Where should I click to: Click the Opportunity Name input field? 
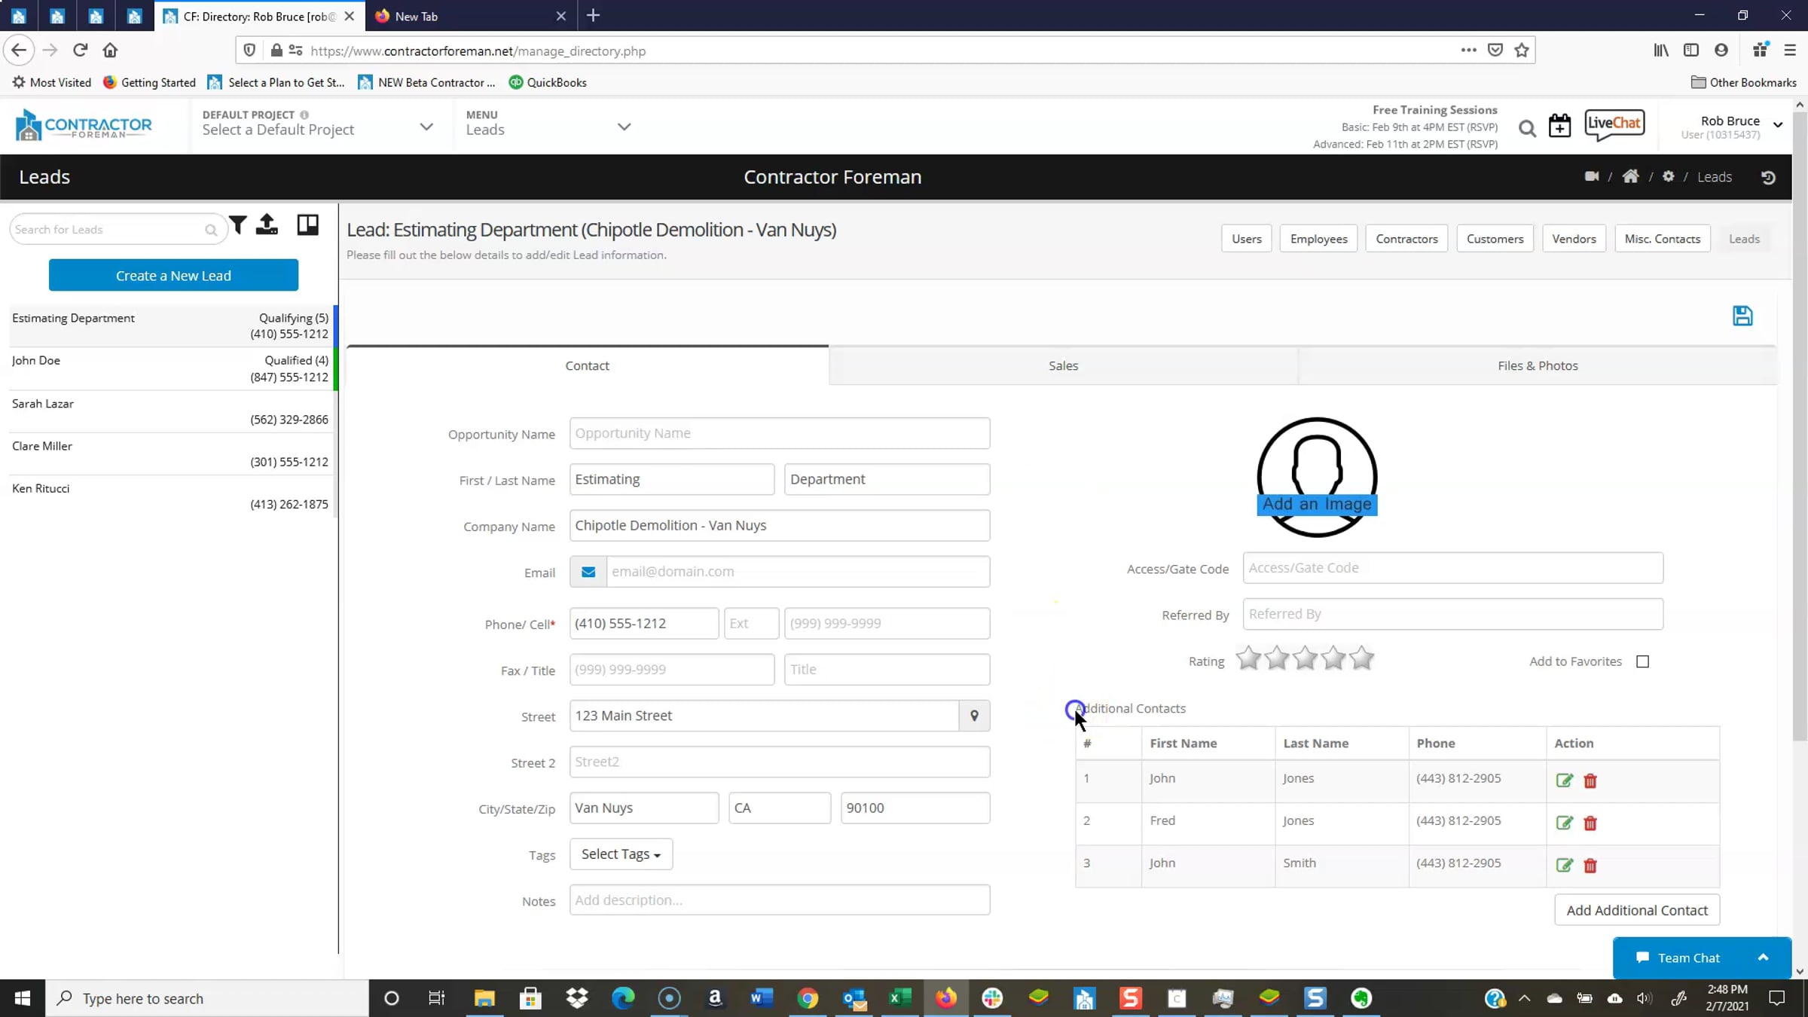pyautogui.click(x=780, y=433)
